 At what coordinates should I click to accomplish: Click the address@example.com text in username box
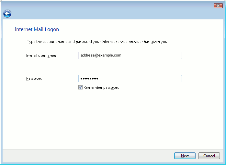101,55
